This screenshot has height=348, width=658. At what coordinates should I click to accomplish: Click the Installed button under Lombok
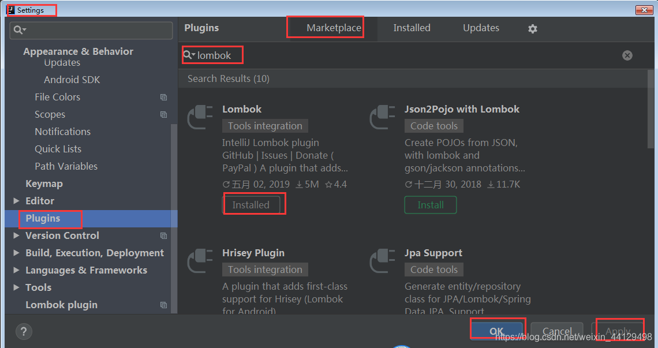pyautogui.click(x=251, y=205)
